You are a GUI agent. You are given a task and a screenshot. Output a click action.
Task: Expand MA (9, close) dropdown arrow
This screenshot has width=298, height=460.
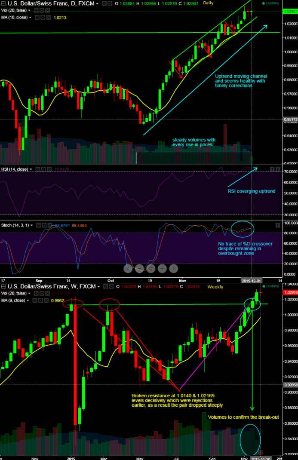[28, 301]
